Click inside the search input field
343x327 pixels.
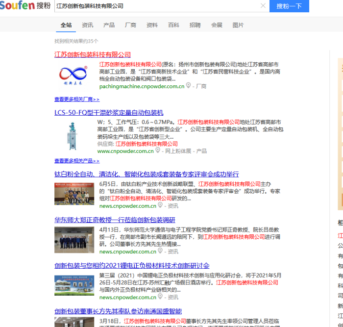pyautogui.click(x=157, y=6)
